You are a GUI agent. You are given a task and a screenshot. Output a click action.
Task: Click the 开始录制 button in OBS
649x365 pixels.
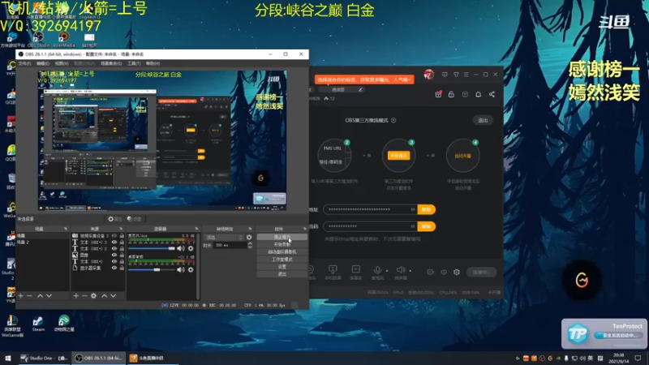[x=282, y=245]
